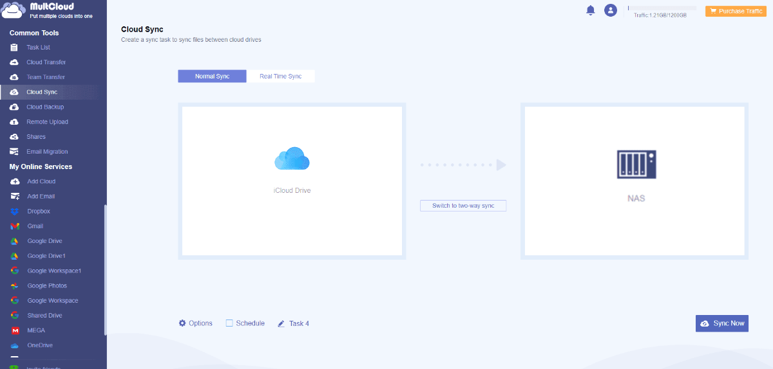Open the MEGA service icon
Screen dimensions: 773x369
(x=14, y=330)
